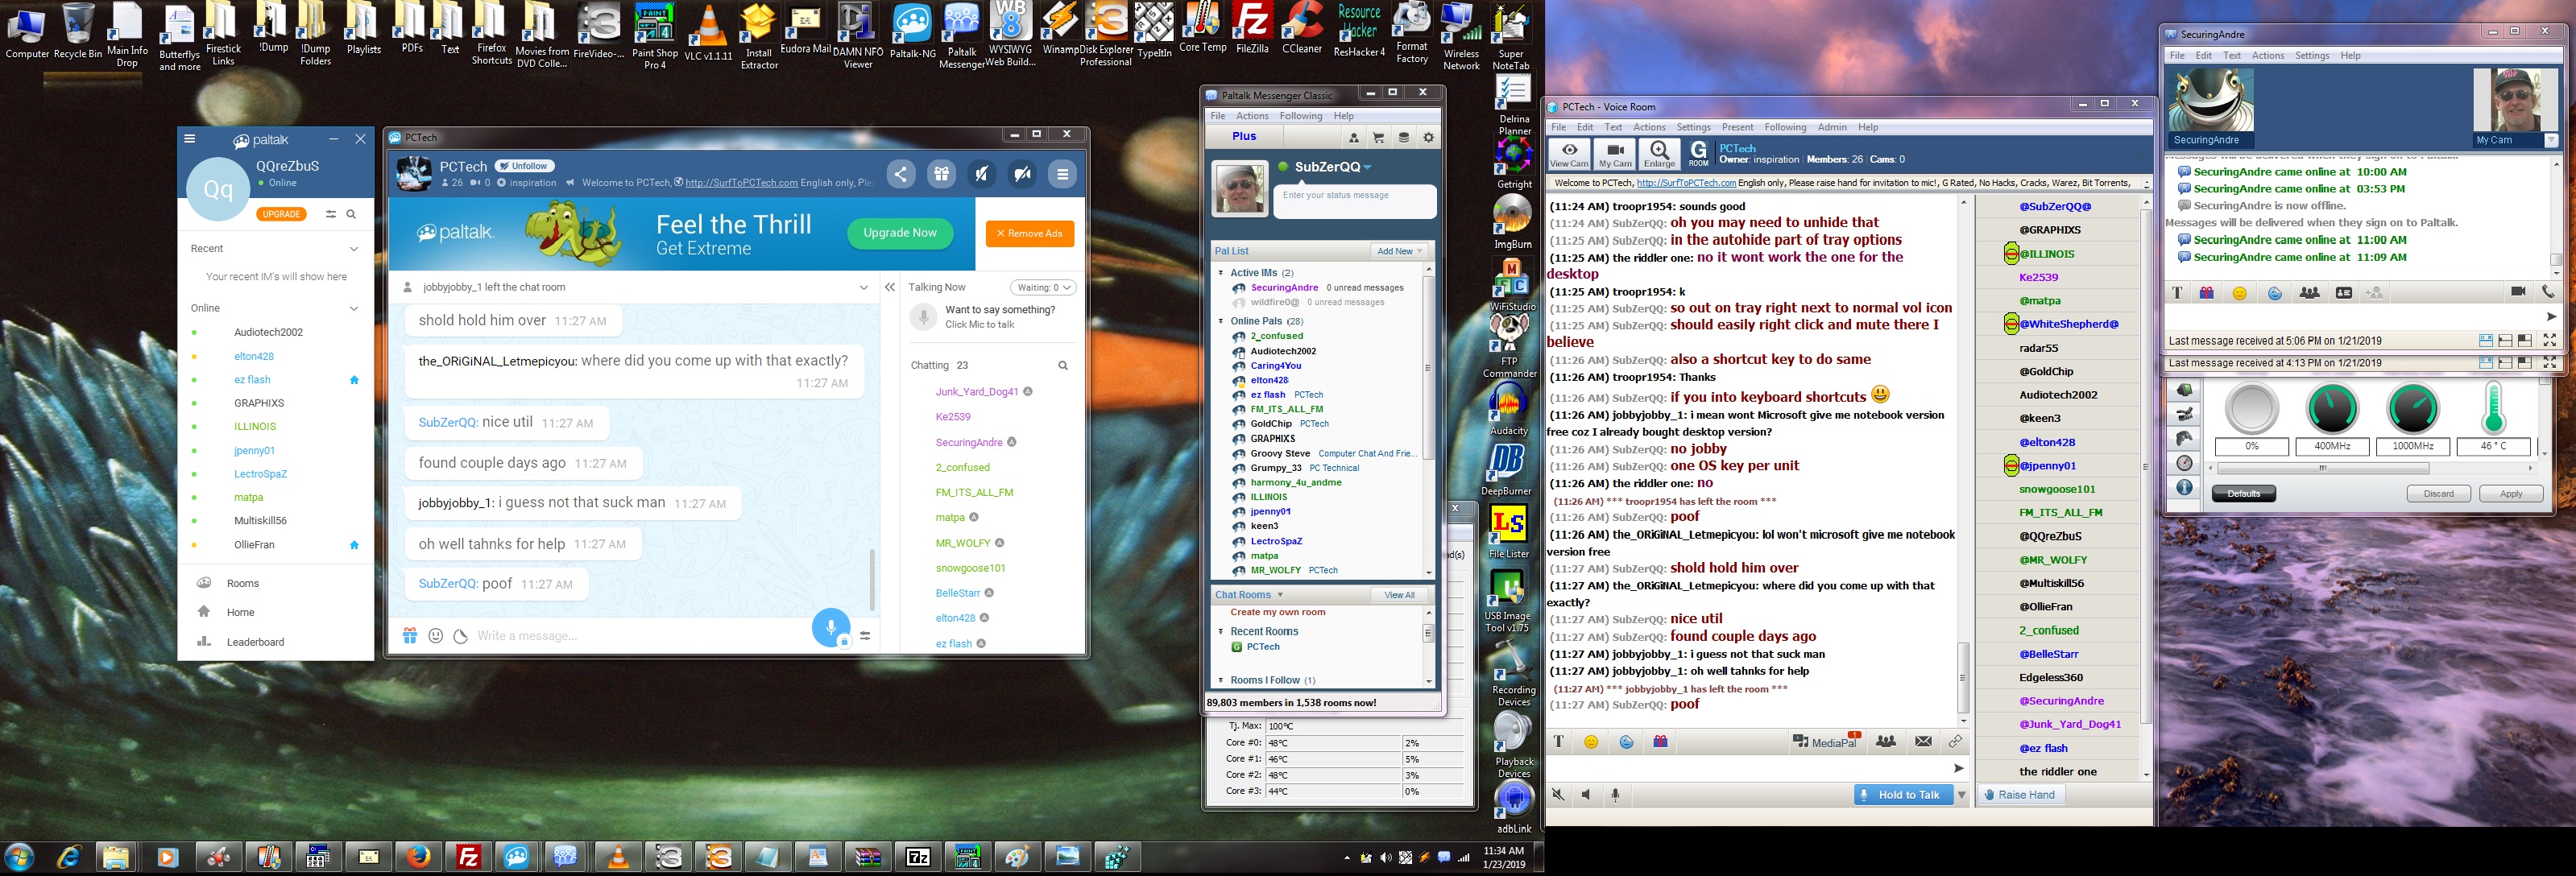The height and width of the screenshot is (876, 2576).
Task: Click status message input in Paltalk Messenger Classic
Action: [1354, 200]
